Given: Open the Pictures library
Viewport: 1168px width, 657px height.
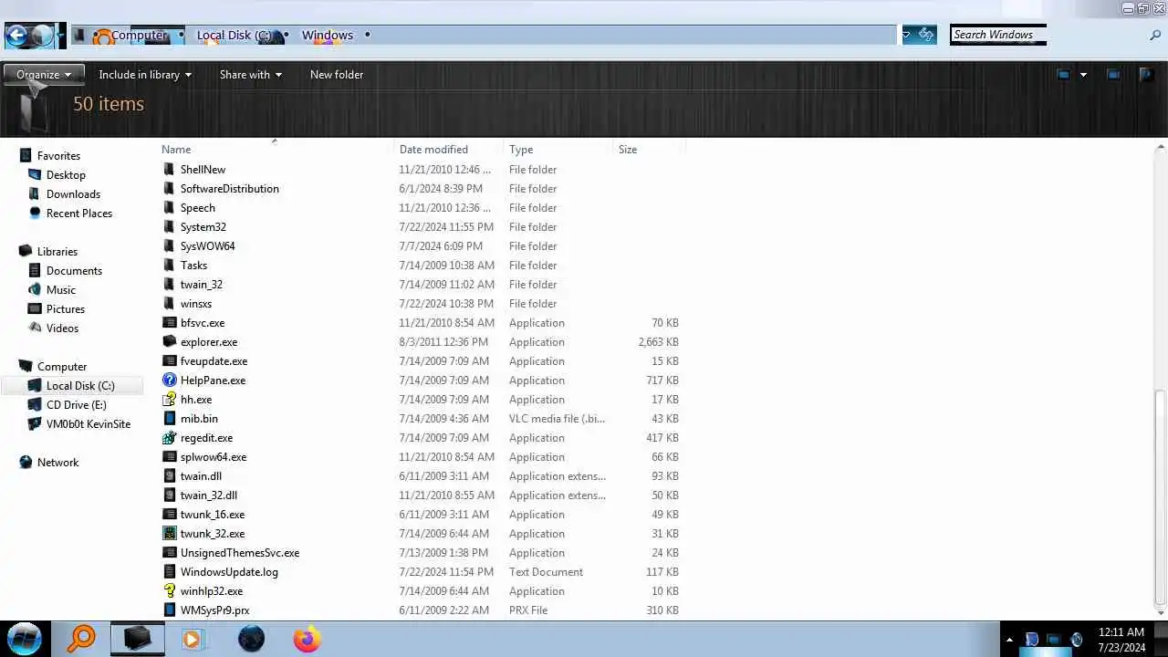Looking at the screenshot, I should click(x=66, y=309).
